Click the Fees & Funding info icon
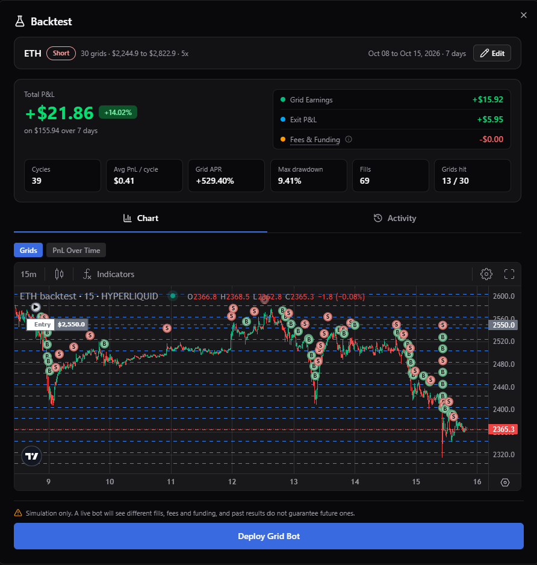 coord(349,139)
